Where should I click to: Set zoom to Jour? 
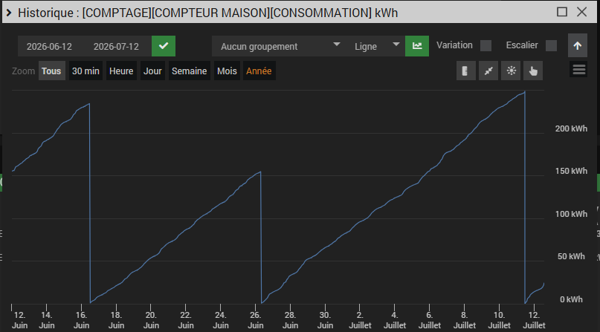pos(152,71)
